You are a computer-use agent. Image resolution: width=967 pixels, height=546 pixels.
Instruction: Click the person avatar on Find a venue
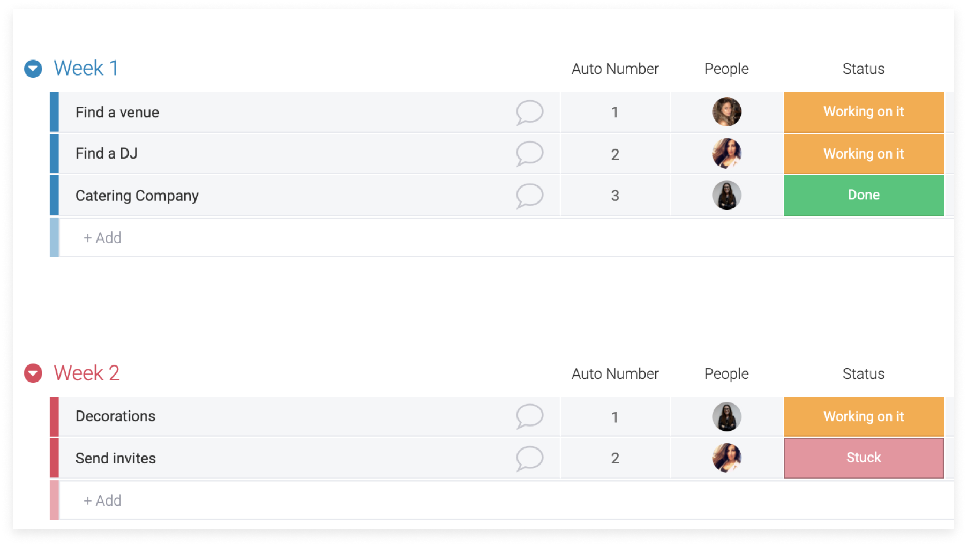tap(726, 112)
